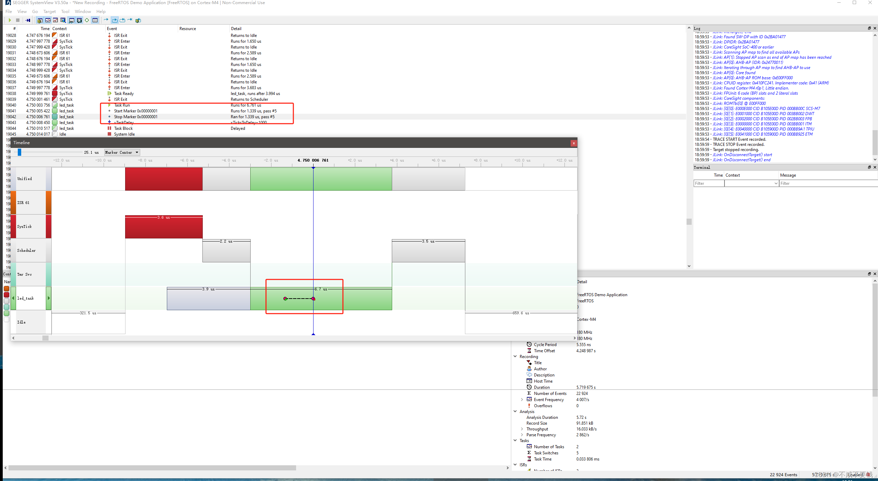The image size is (878, 481).
Task: Click the Time Offset hourglass icon
Action: click(529, 351)
